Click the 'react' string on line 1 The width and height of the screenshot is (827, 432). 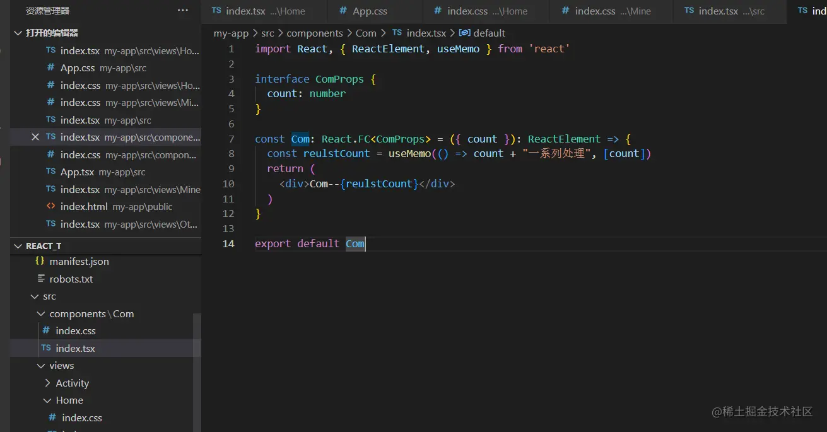click(549, 49)
